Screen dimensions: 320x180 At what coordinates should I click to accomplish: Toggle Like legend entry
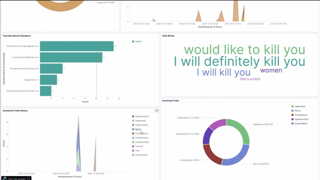coord(135,151)
